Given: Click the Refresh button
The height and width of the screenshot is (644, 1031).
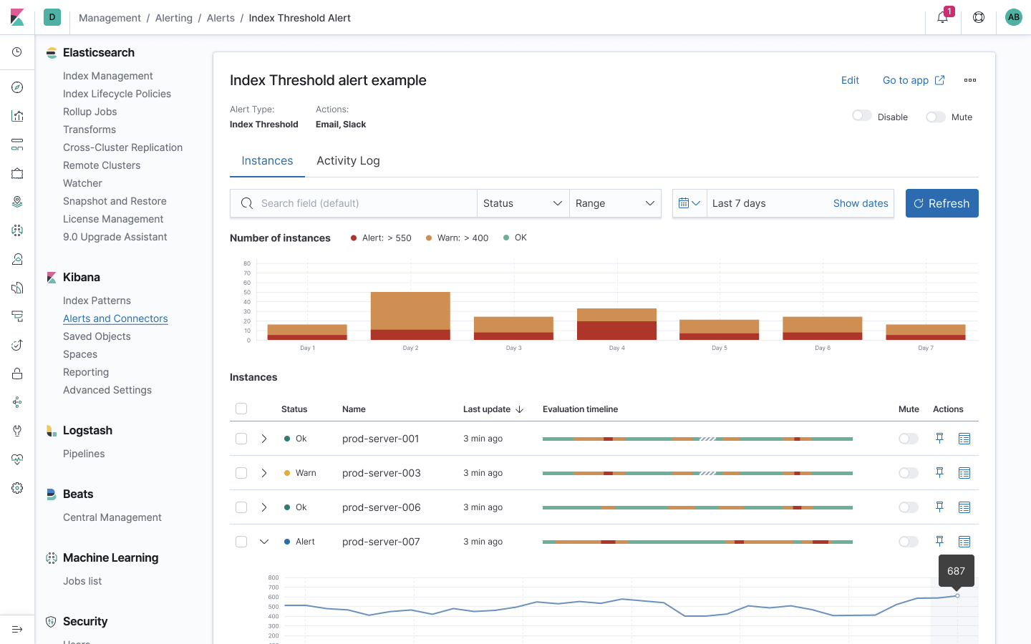Looking at the screenshot, I should pyautogui.click(x=942, y=203).
